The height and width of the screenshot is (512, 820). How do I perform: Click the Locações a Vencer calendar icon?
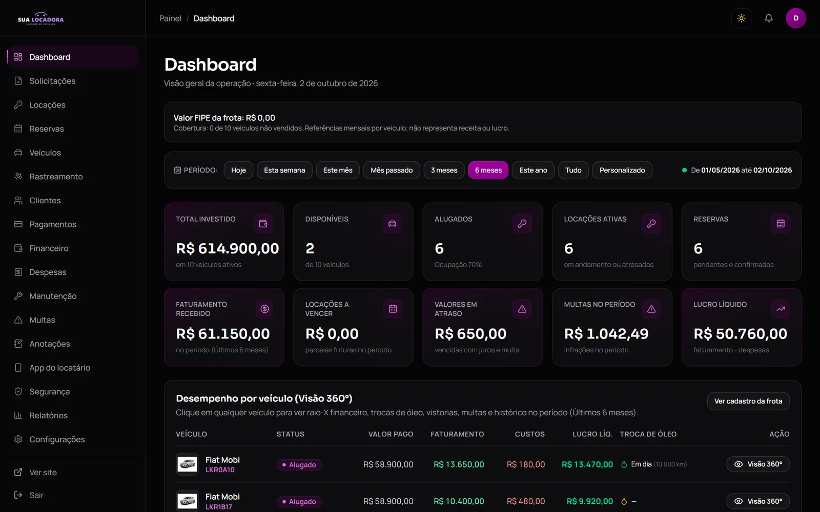pos(393,309)
